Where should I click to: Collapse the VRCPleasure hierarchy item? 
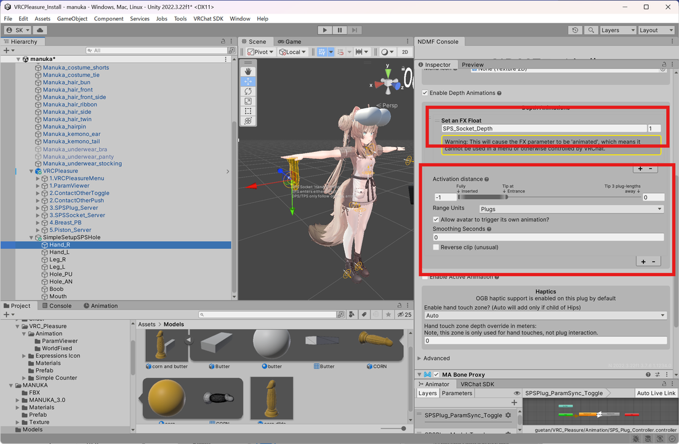click(x=31, y=172)
